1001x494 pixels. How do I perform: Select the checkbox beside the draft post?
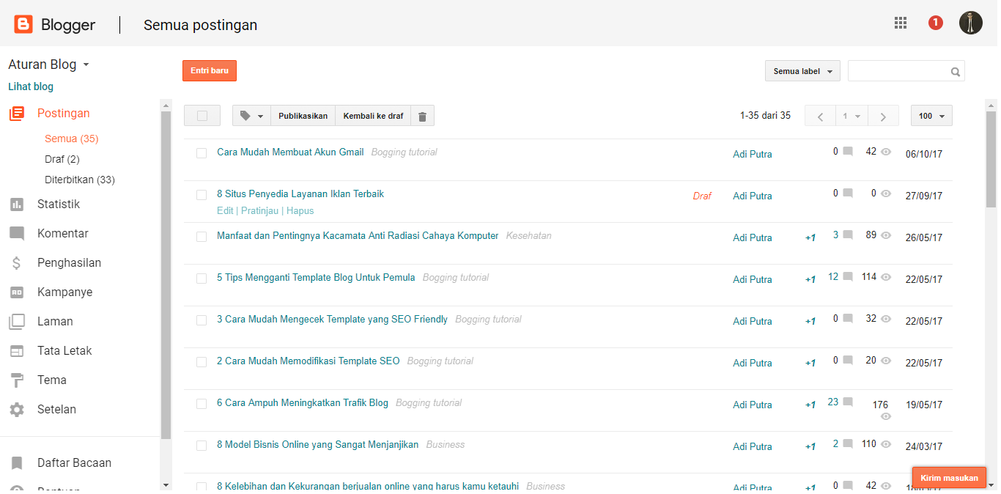(202, 195)
